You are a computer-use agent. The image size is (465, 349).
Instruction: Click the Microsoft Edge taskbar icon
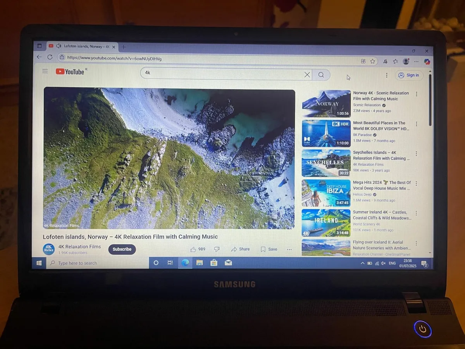pos(185,263)
